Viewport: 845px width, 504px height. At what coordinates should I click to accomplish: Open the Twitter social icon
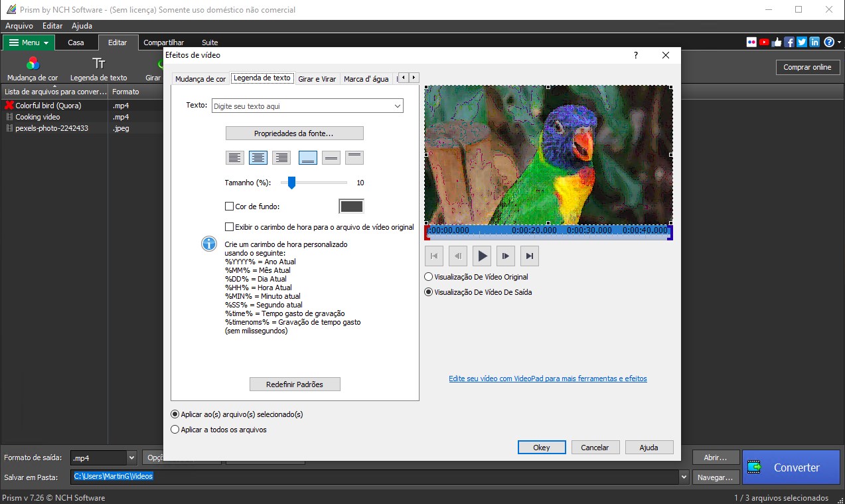click(802, 42)
